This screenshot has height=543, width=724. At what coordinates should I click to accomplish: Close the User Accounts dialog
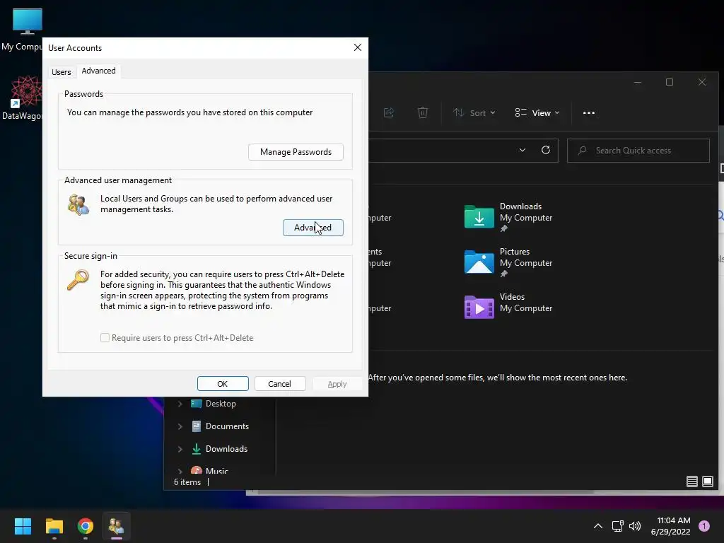coord(357,47)
